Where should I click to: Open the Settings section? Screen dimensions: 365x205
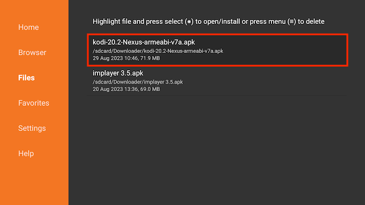point(32,128)
